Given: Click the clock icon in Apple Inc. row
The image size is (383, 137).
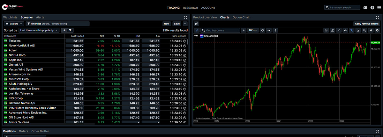Looking at the screenshot, I should (184, 60).
